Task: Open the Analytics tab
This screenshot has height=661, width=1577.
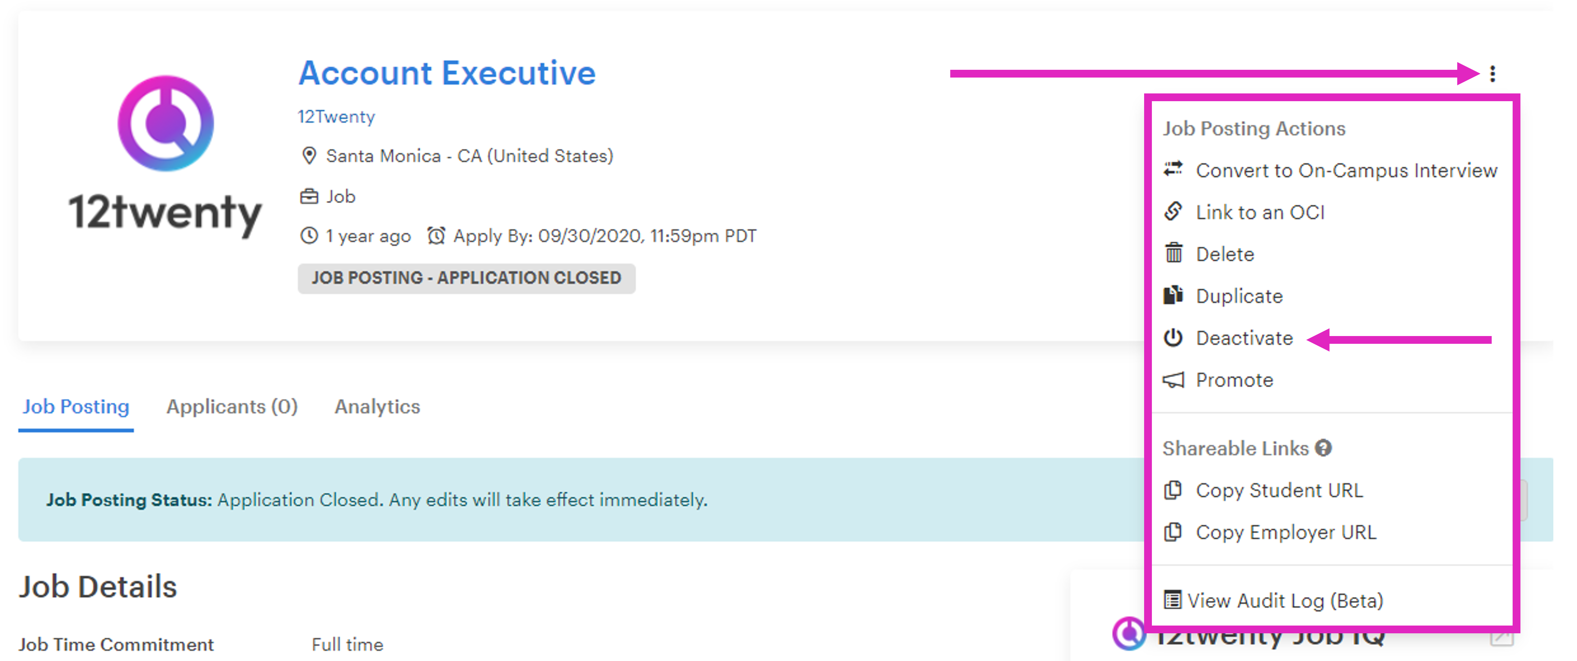Action: [x=376, y=407]
